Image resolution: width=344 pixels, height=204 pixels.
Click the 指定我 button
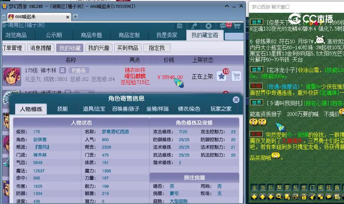pos(157,48)
